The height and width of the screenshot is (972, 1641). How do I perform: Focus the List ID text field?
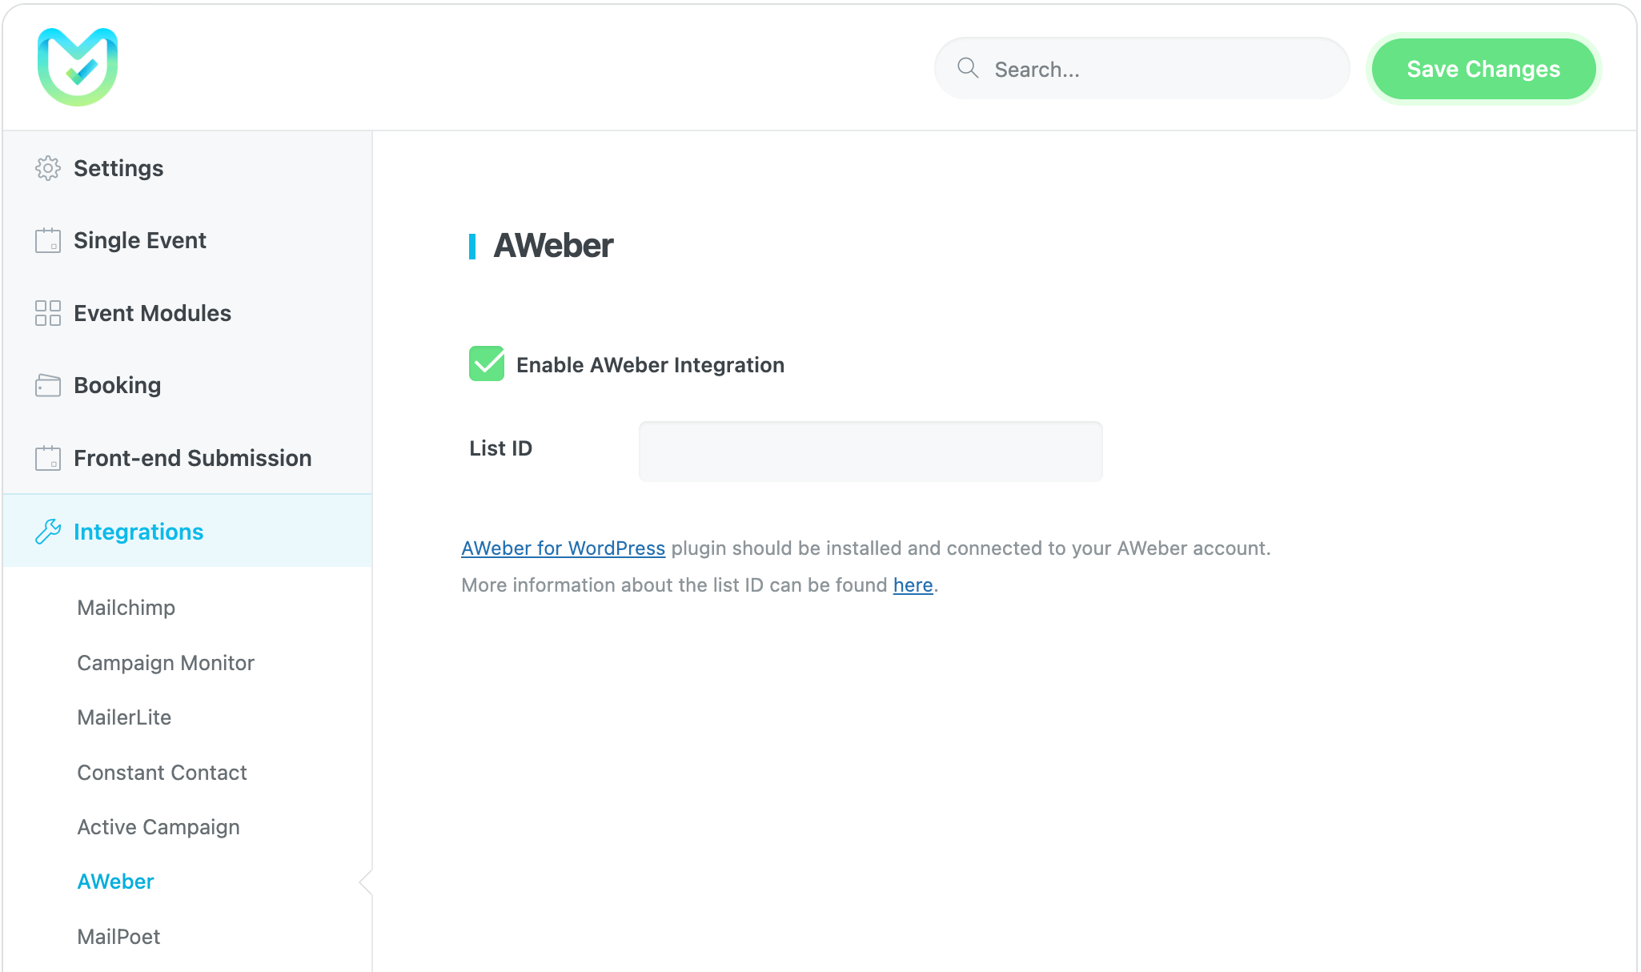tap(870, 452)
